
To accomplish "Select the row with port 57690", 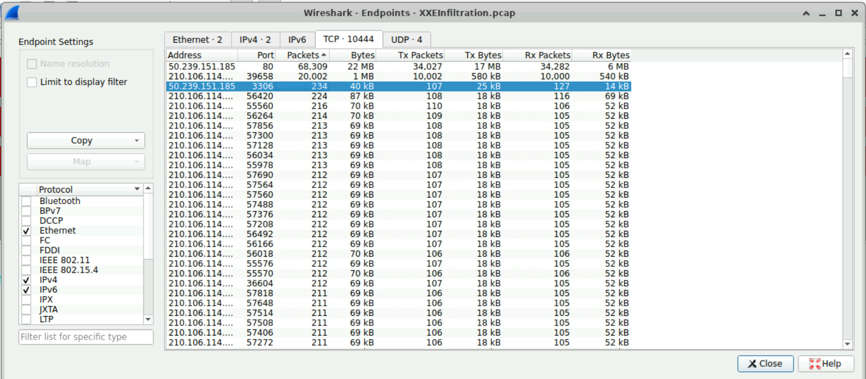I will tap(398, 175).
